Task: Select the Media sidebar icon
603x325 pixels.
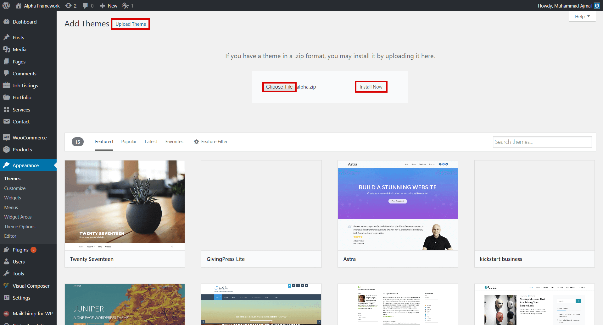Action: pyautogui.click(x=7, y=49)
